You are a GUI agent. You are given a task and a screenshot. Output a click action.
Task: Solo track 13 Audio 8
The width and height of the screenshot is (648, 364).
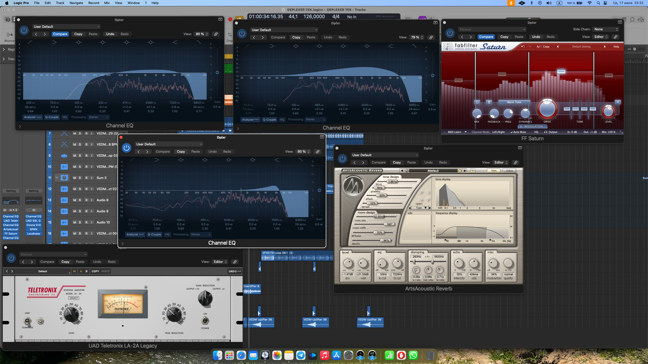pyautogui.click(x=80, y=200)
